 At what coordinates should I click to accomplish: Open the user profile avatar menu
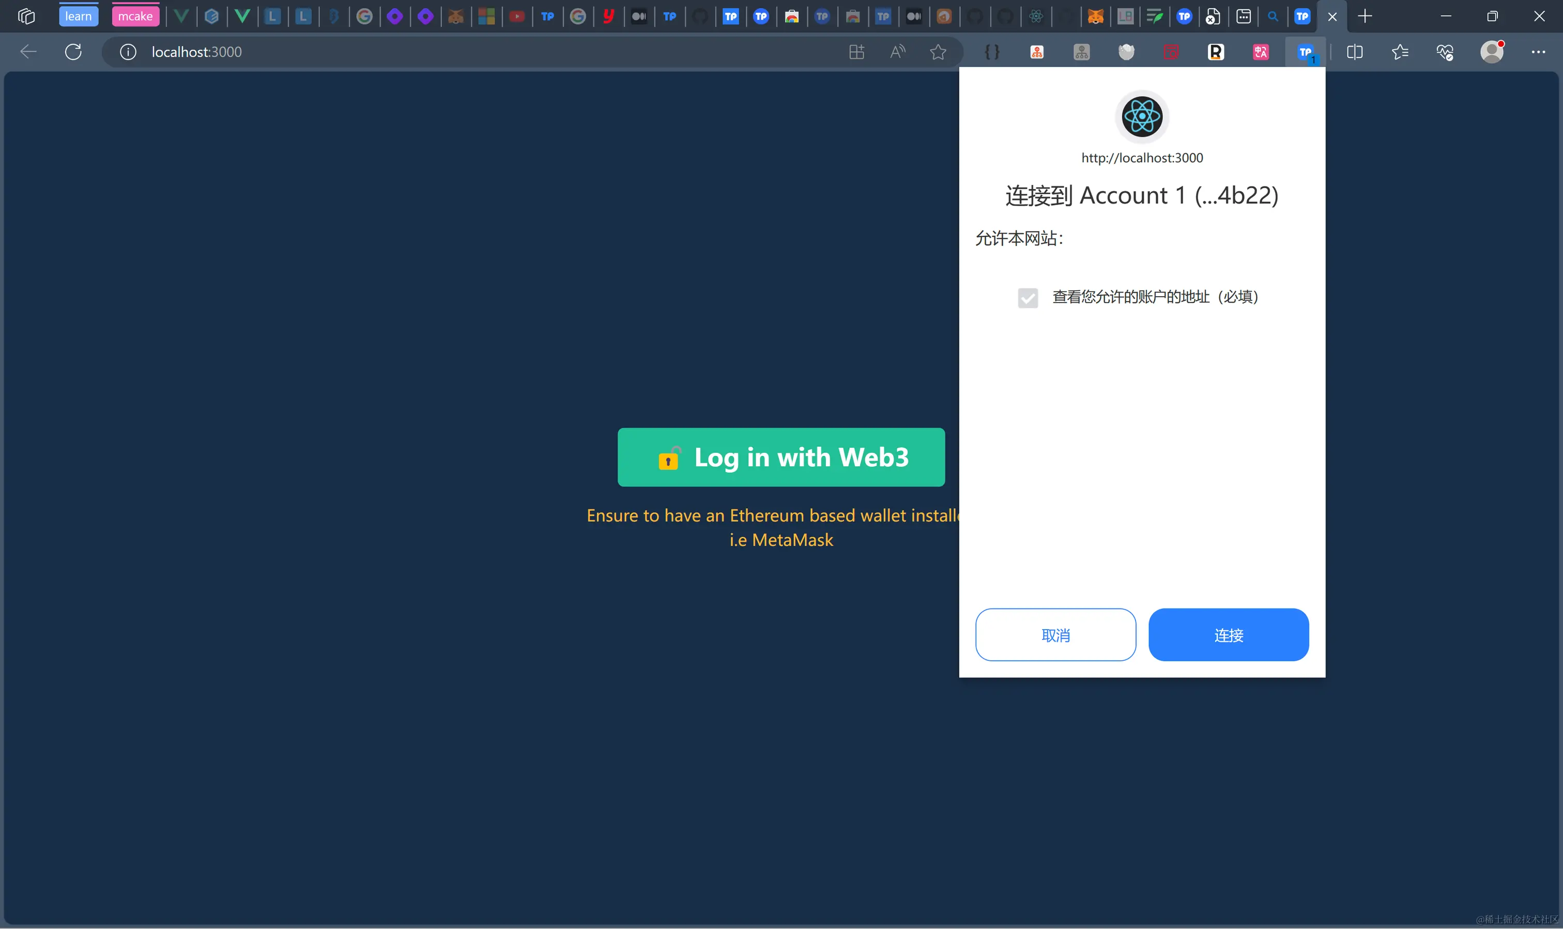click(x=1492, y=52)
